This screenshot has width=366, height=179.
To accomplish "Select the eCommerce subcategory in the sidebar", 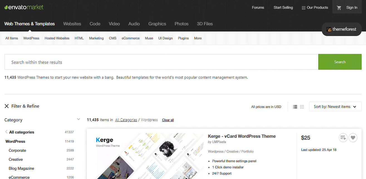I will click(19, 177).
